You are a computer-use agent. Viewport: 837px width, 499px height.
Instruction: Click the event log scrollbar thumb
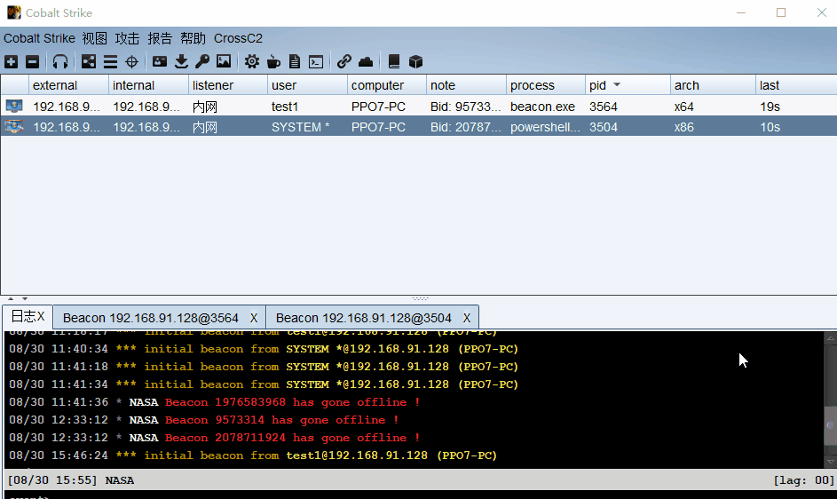(830, 425)
